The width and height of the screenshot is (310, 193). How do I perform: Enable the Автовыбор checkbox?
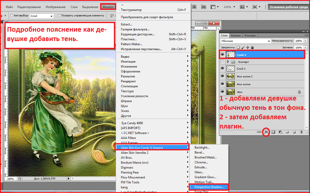[11, 15]
